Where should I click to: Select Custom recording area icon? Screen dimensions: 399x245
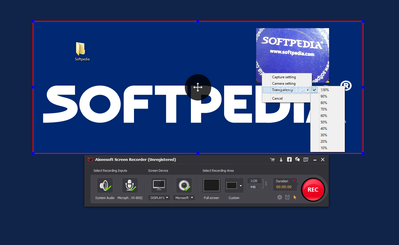pos(232,185)
